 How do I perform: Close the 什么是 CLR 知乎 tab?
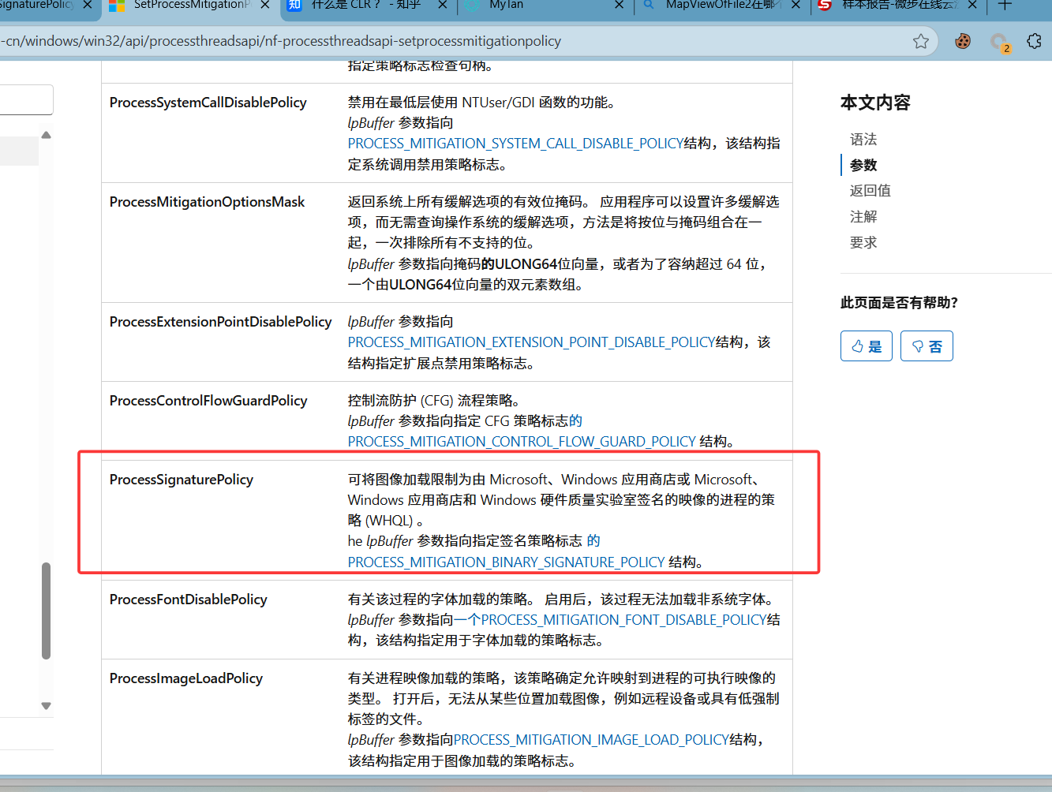coord(443,6)
